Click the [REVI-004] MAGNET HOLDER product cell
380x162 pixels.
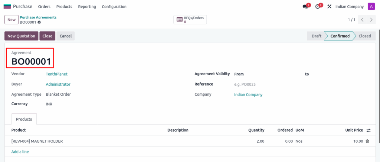(x=37, y=141)
